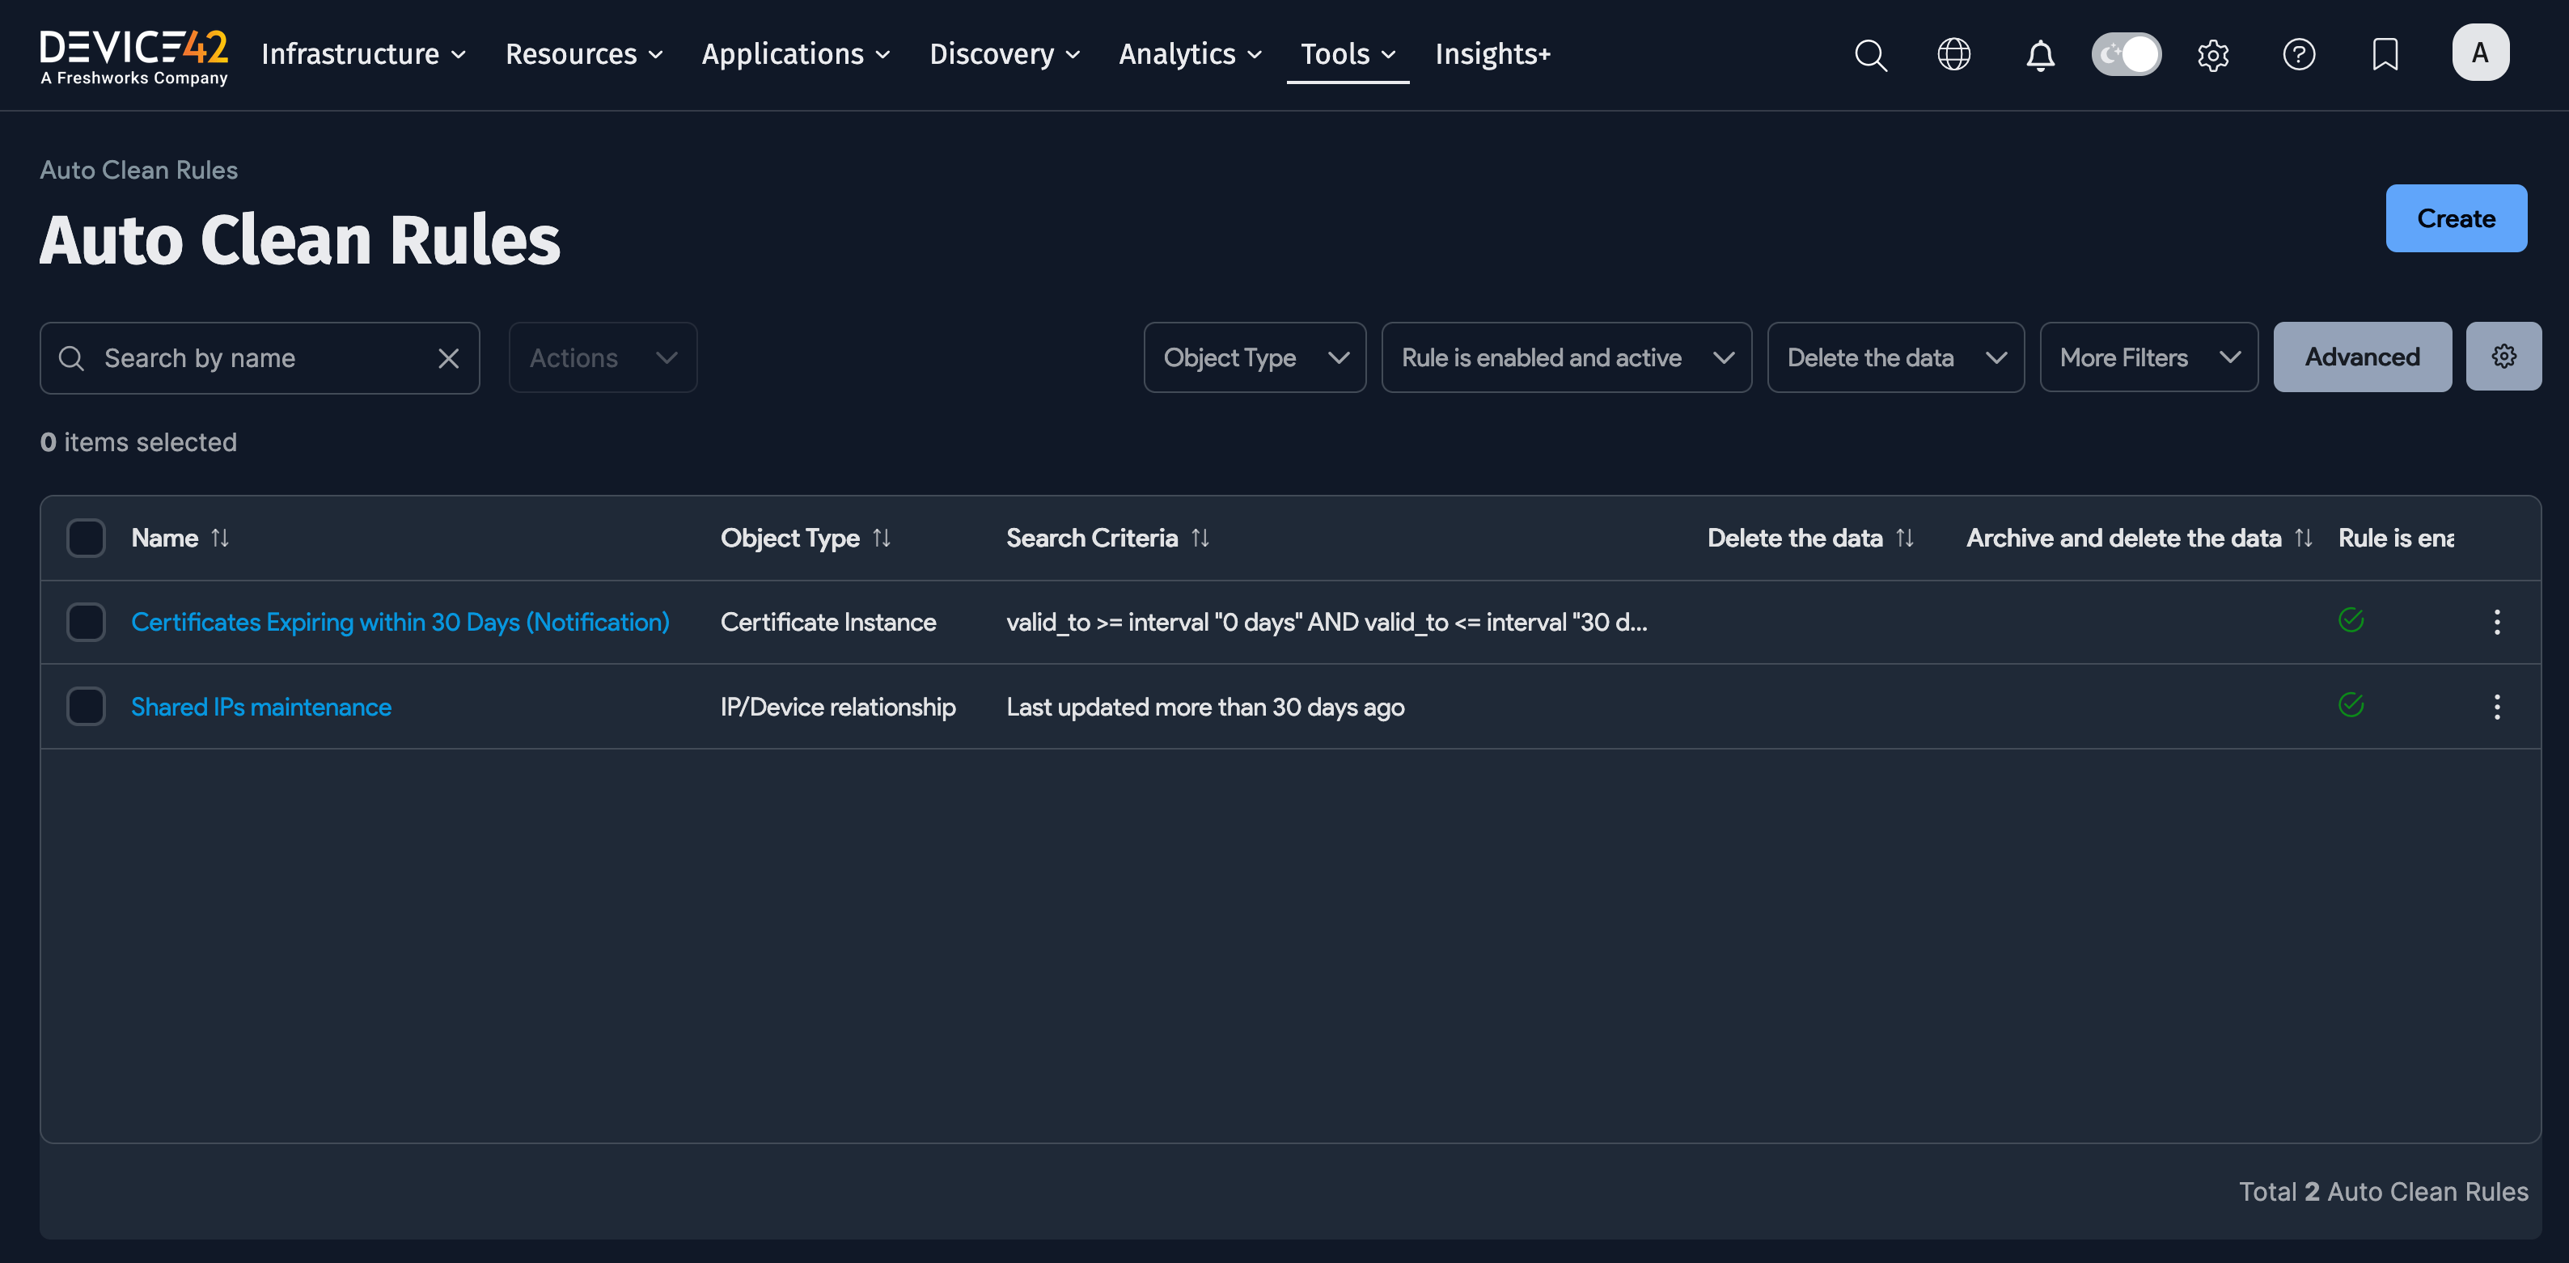
Task: Open the Shared IPs maintenance rule link
Action: [x=261, y=707]
